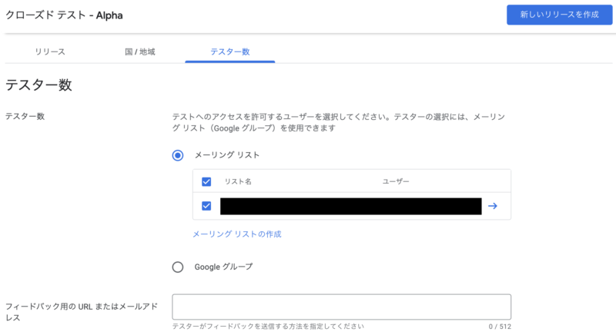Click the blacked-out mailing list entry
Image resolution: width=616 pixels, height=335 pixels.
(350, 206)
